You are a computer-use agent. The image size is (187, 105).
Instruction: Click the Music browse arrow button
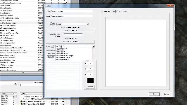(53, 46)
